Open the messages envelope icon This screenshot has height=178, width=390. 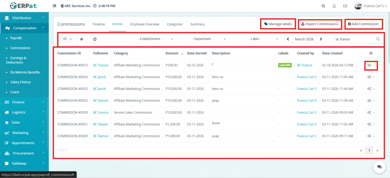coord(345,6)
